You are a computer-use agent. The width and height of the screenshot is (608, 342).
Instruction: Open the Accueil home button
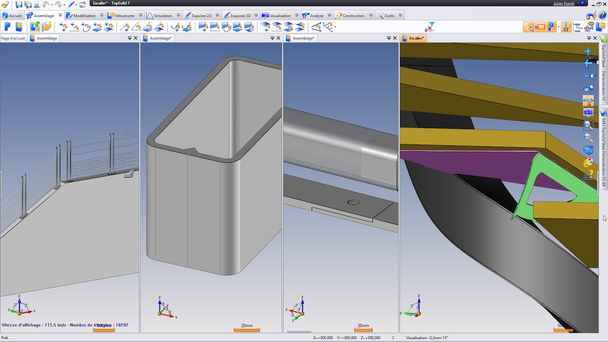tap(12, 16)
